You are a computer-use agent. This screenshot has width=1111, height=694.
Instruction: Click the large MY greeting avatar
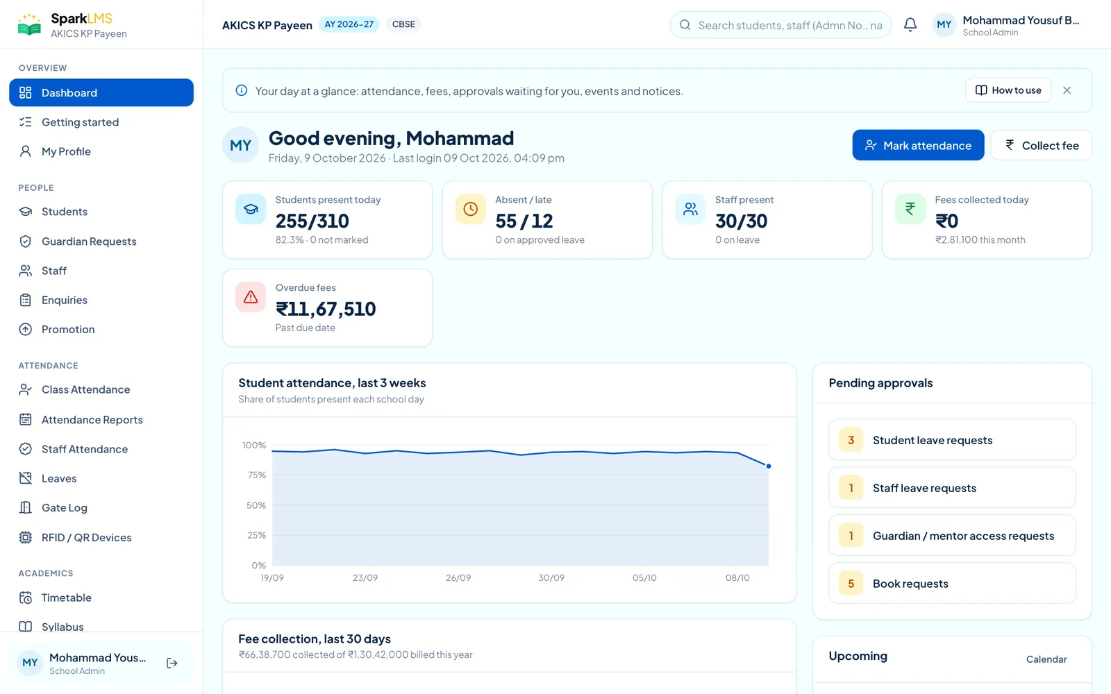pyautogui.click(x=241, y=145)
